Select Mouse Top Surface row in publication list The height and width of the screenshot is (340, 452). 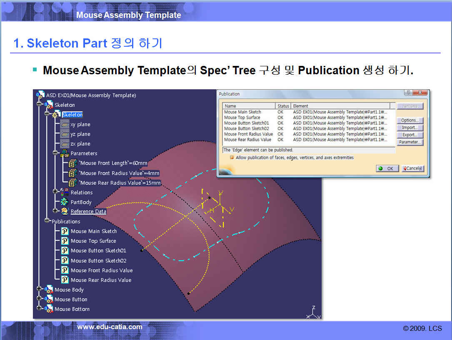coord(309,118)
